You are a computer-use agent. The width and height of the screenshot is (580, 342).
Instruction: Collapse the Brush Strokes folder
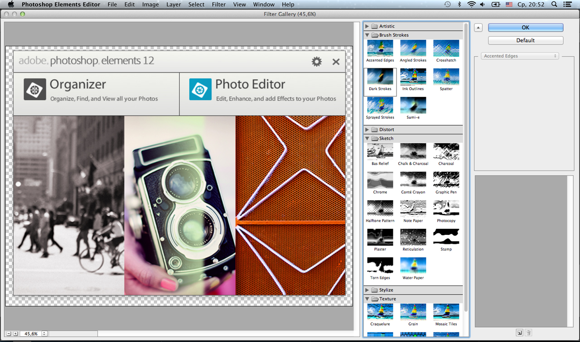tap(367, 35)
